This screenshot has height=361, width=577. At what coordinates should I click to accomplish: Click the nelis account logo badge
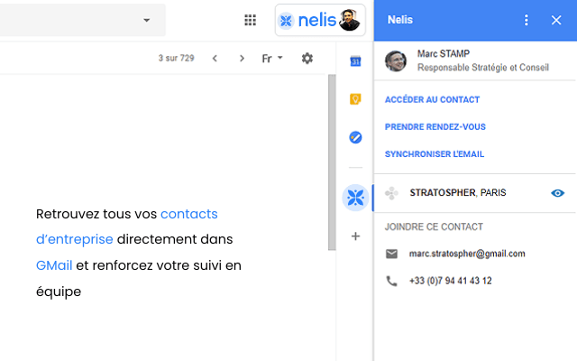[x=320, y=20]
